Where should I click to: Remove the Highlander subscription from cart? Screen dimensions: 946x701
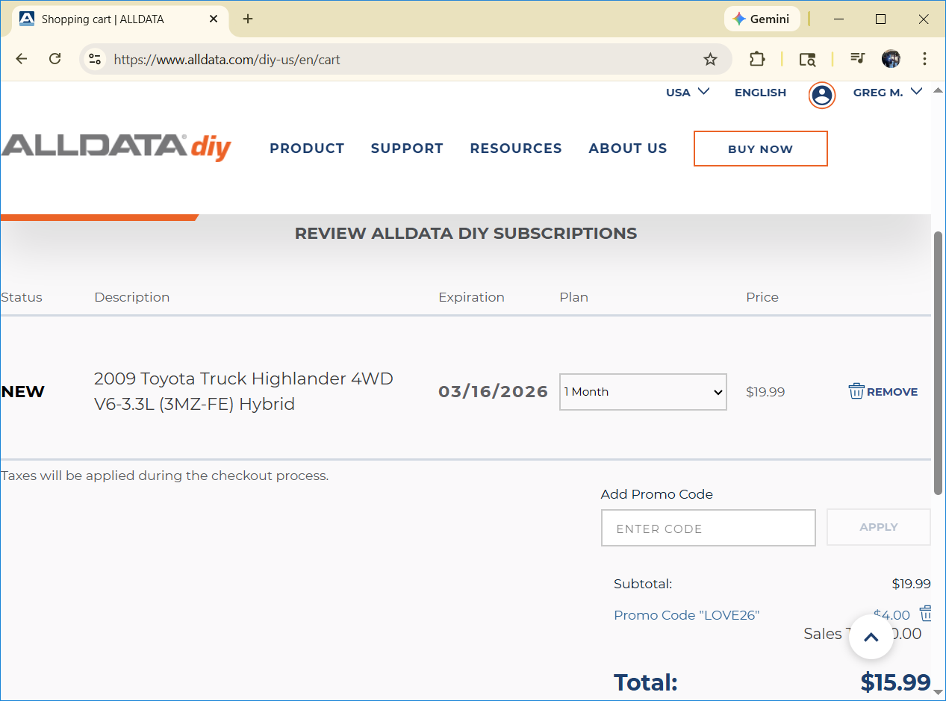[883, 392]
